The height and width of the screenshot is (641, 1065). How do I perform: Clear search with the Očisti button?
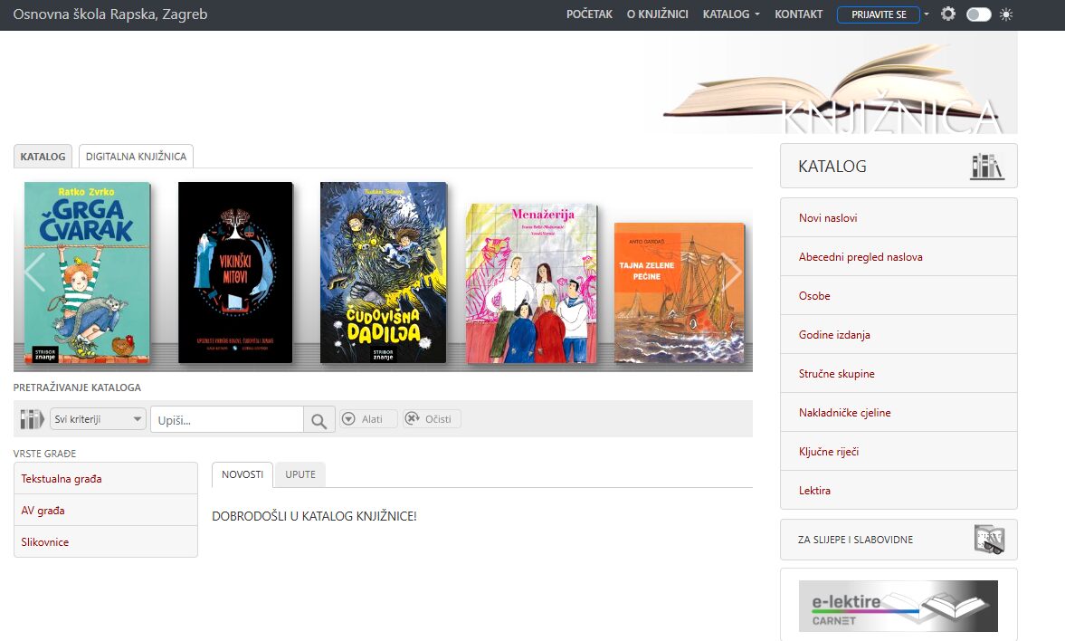[432, 419]
